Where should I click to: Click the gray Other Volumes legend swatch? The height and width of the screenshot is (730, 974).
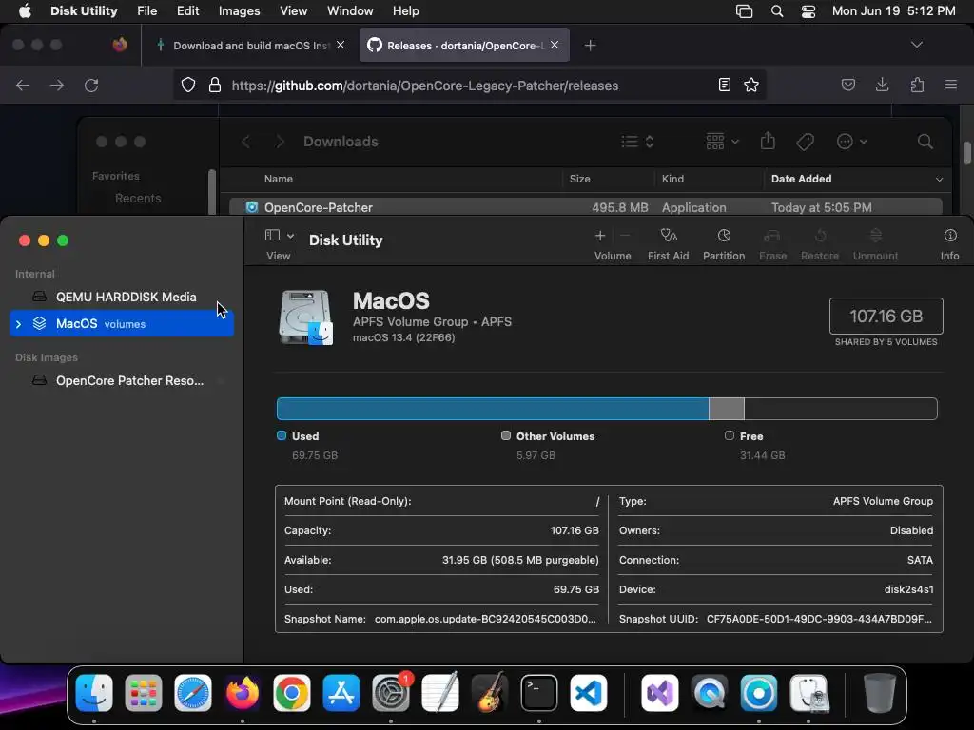coord(506,435)
